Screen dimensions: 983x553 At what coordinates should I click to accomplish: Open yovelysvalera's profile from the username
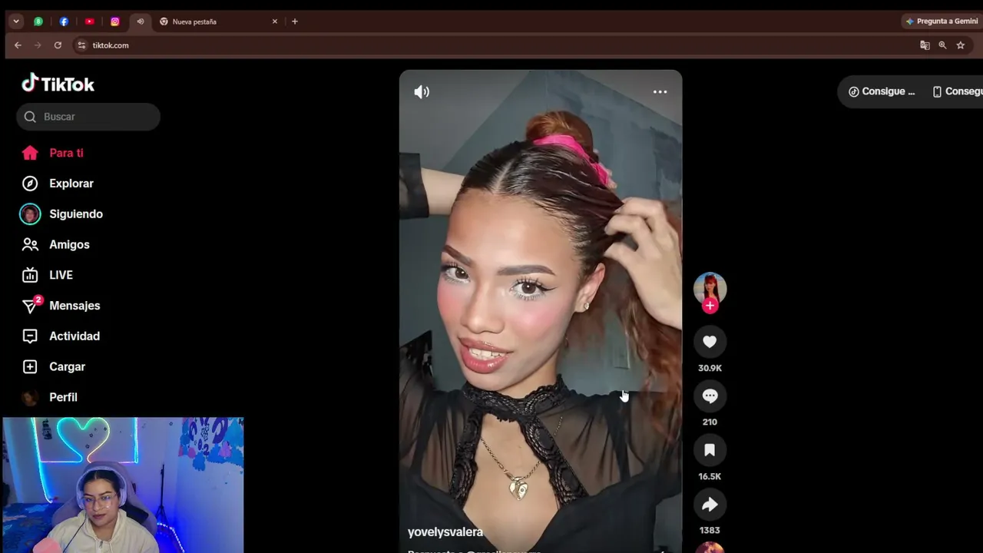(x=445, y=531)
